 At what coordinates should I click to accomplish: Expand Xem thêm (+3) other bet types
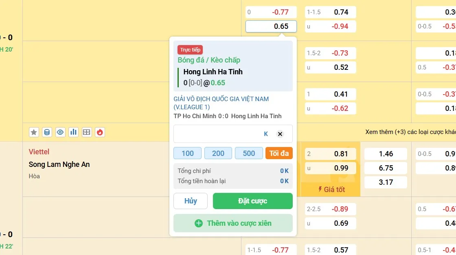(410, 132)
